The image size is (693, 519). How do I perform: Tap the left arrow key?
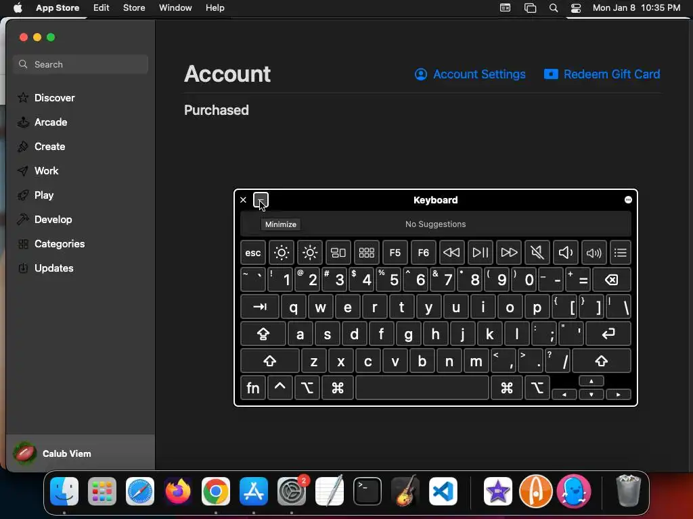point(564,395)
